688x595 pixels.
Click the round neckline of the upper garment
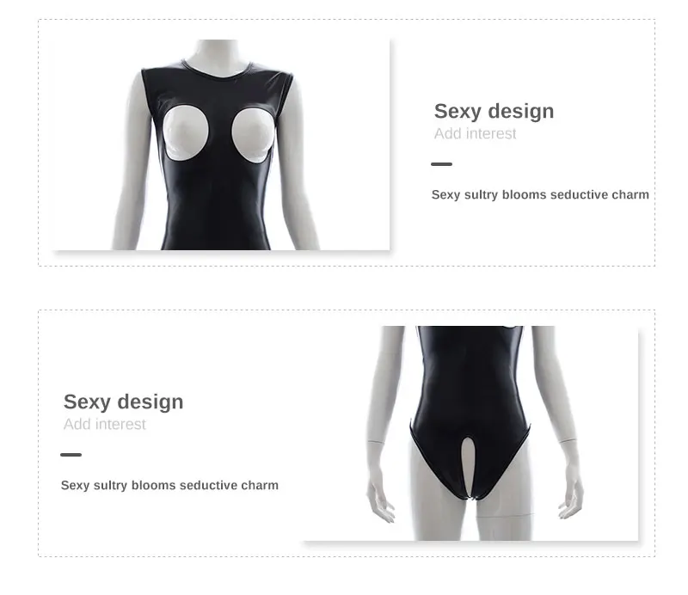(x=218, y=71)
